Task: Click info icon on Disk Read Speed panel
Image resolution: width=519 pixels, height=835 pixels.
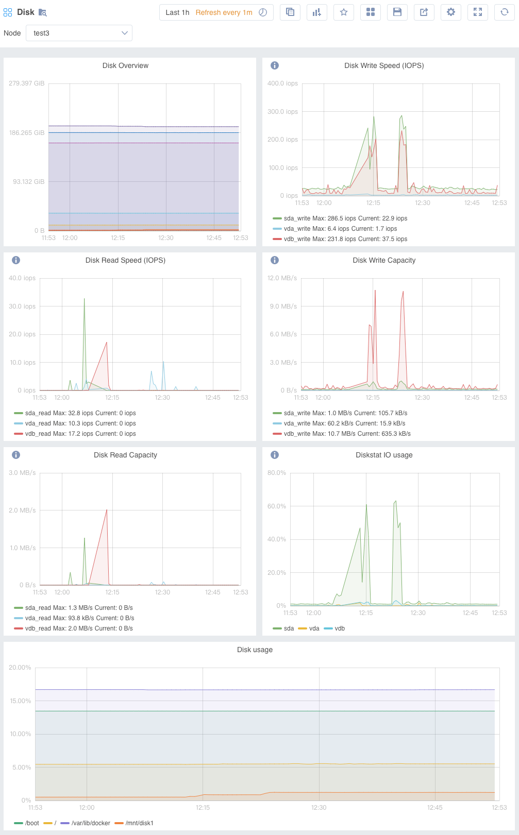Action: [16, 260]
